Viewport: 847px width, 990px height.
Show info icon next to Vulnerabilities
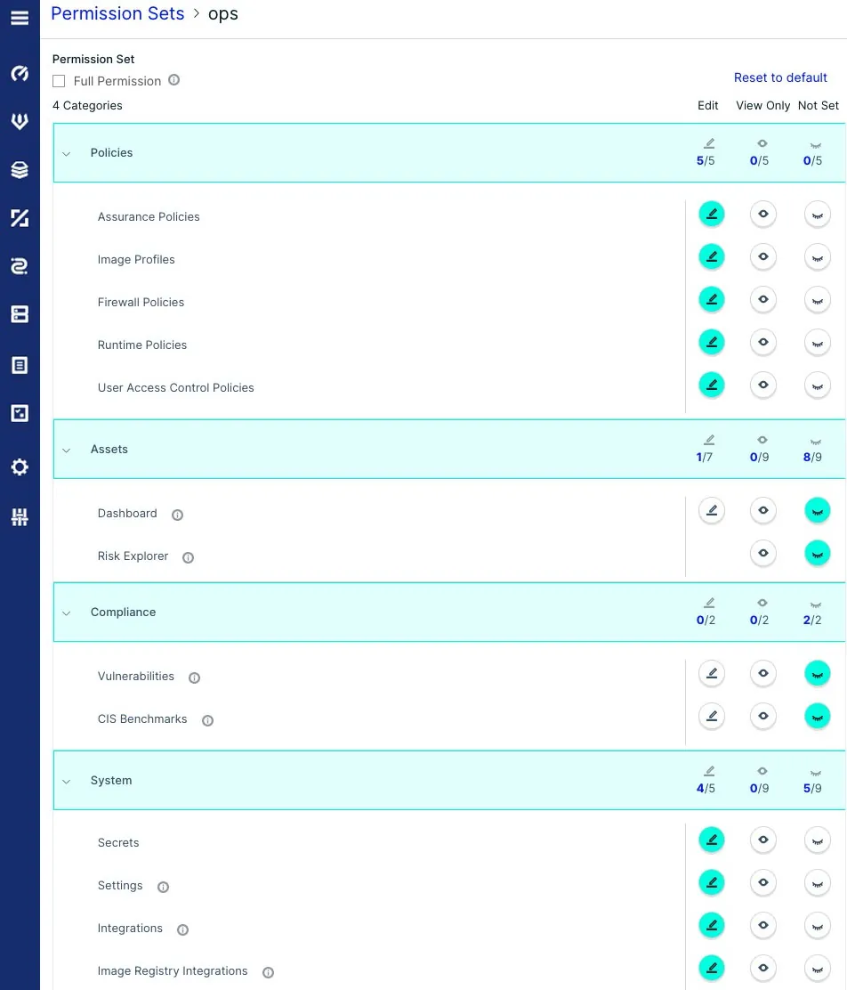pyautogui.click(x=194, y=678)
